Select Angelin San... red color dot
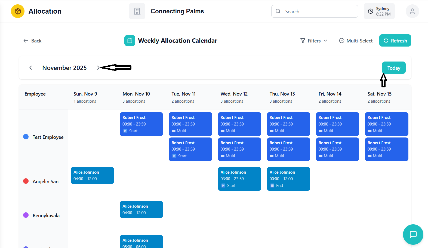Viewport: 428px width, 248px height. (26, 181)
